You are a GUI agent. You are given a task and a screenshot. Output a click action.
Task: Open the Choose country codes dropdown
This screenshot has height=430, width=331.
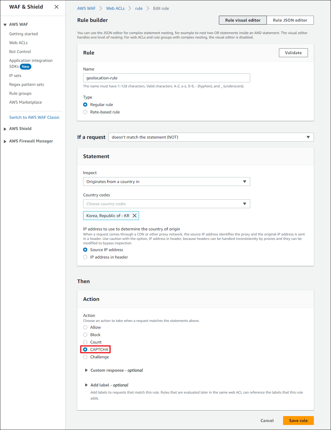point(167,204)
